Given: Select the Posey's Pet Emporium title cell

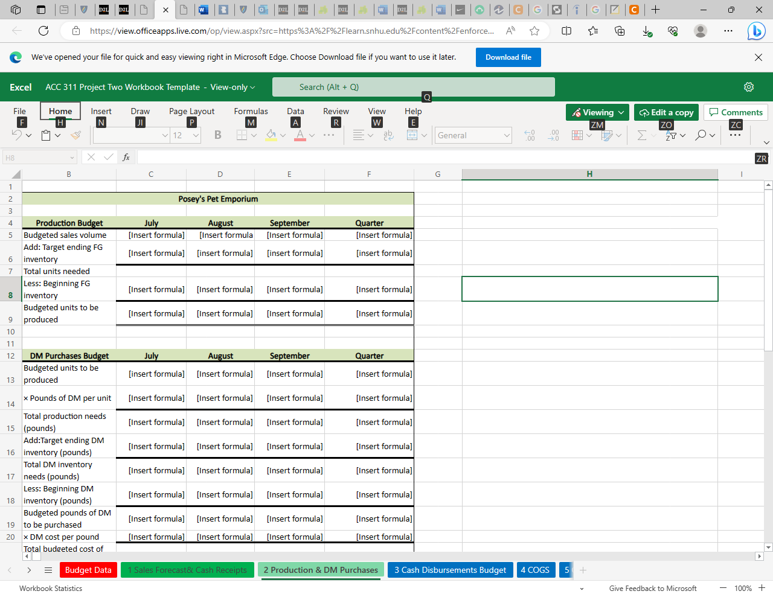Looking at the screenshot, I should click(x=218, y=199).
